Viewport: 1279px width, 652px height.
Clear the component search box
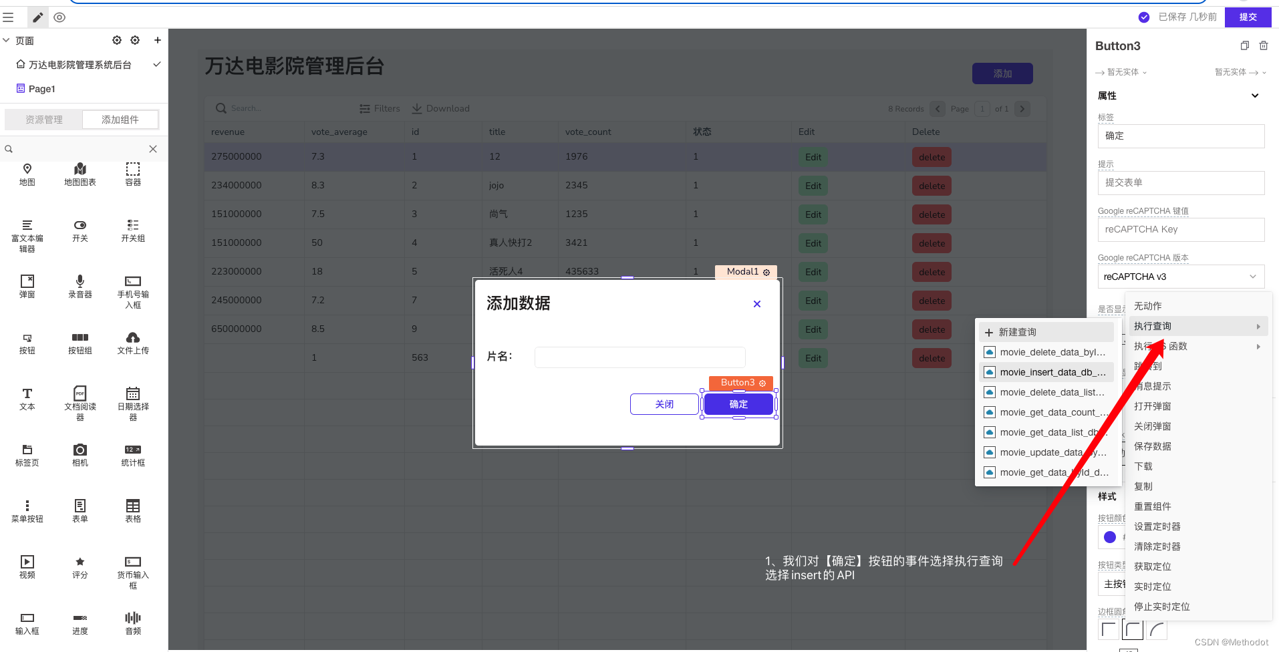tap(153, 149)
